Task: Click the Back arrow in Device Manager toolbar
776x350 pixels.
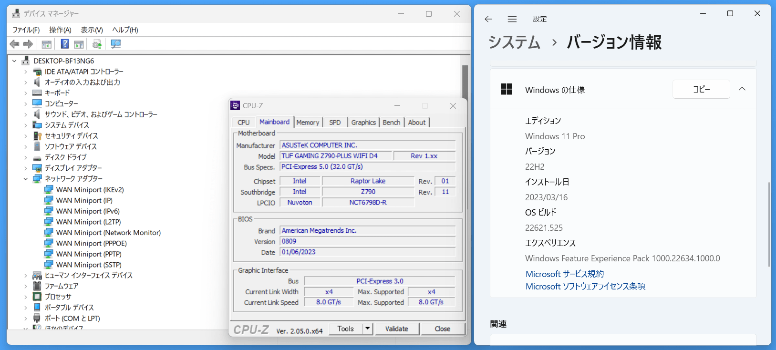Action: pos(15,44)
